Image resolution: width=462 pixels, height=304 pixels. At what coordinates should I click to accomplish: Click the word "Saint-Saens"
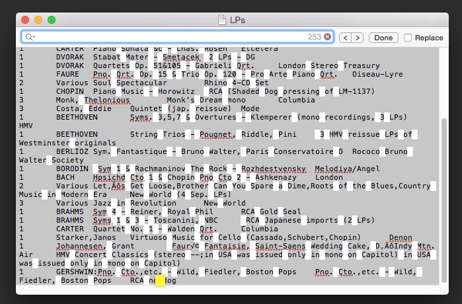click(280, 247)
